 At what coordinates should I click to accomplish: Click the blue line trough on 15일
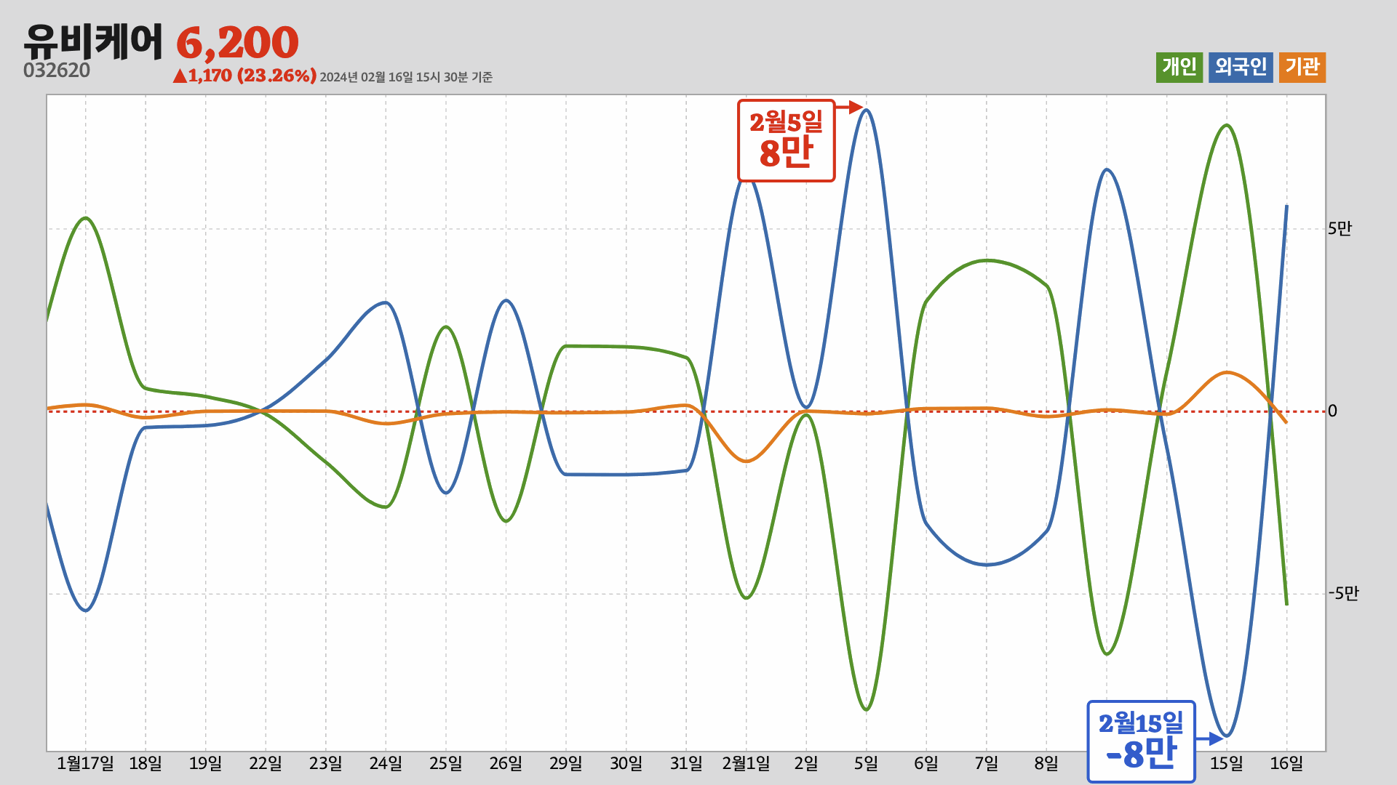tap(1227, 736)
